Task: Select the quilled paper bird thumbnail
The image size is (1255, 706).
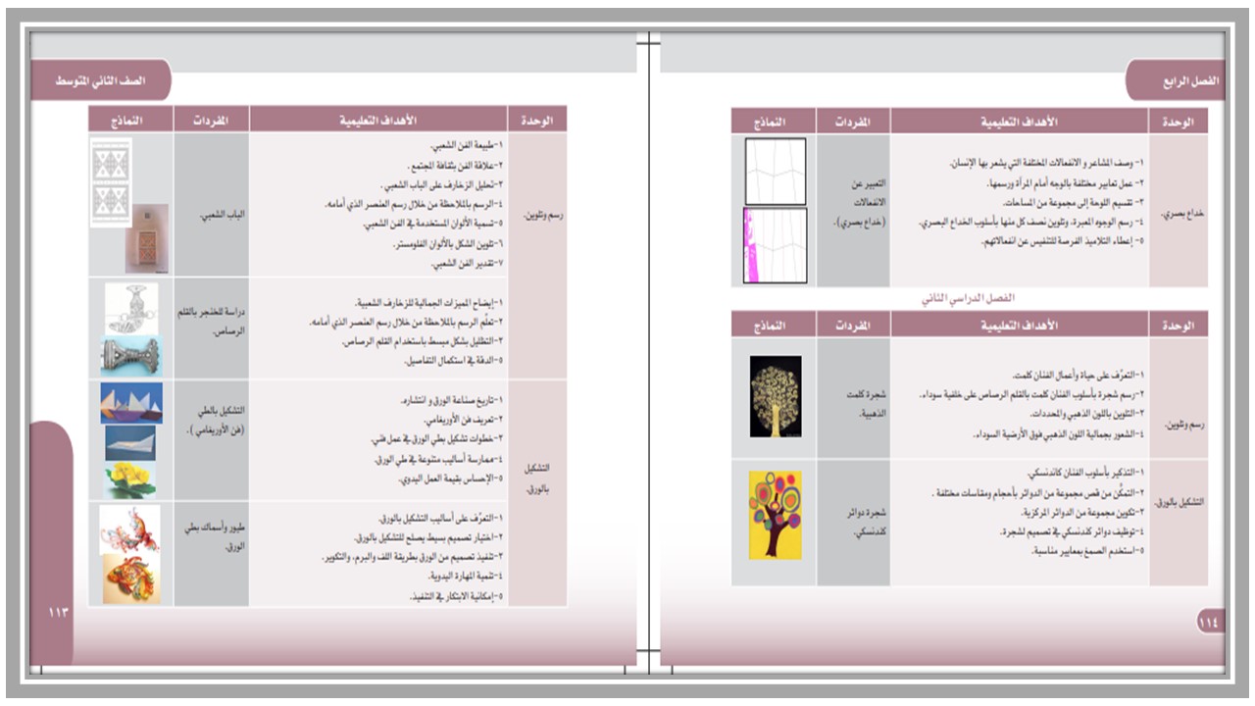Action: (130, 529)
